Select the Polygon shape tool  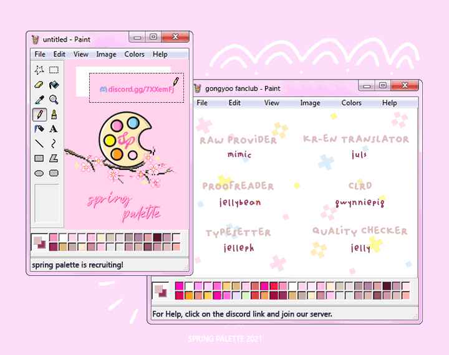click(54, 158)
